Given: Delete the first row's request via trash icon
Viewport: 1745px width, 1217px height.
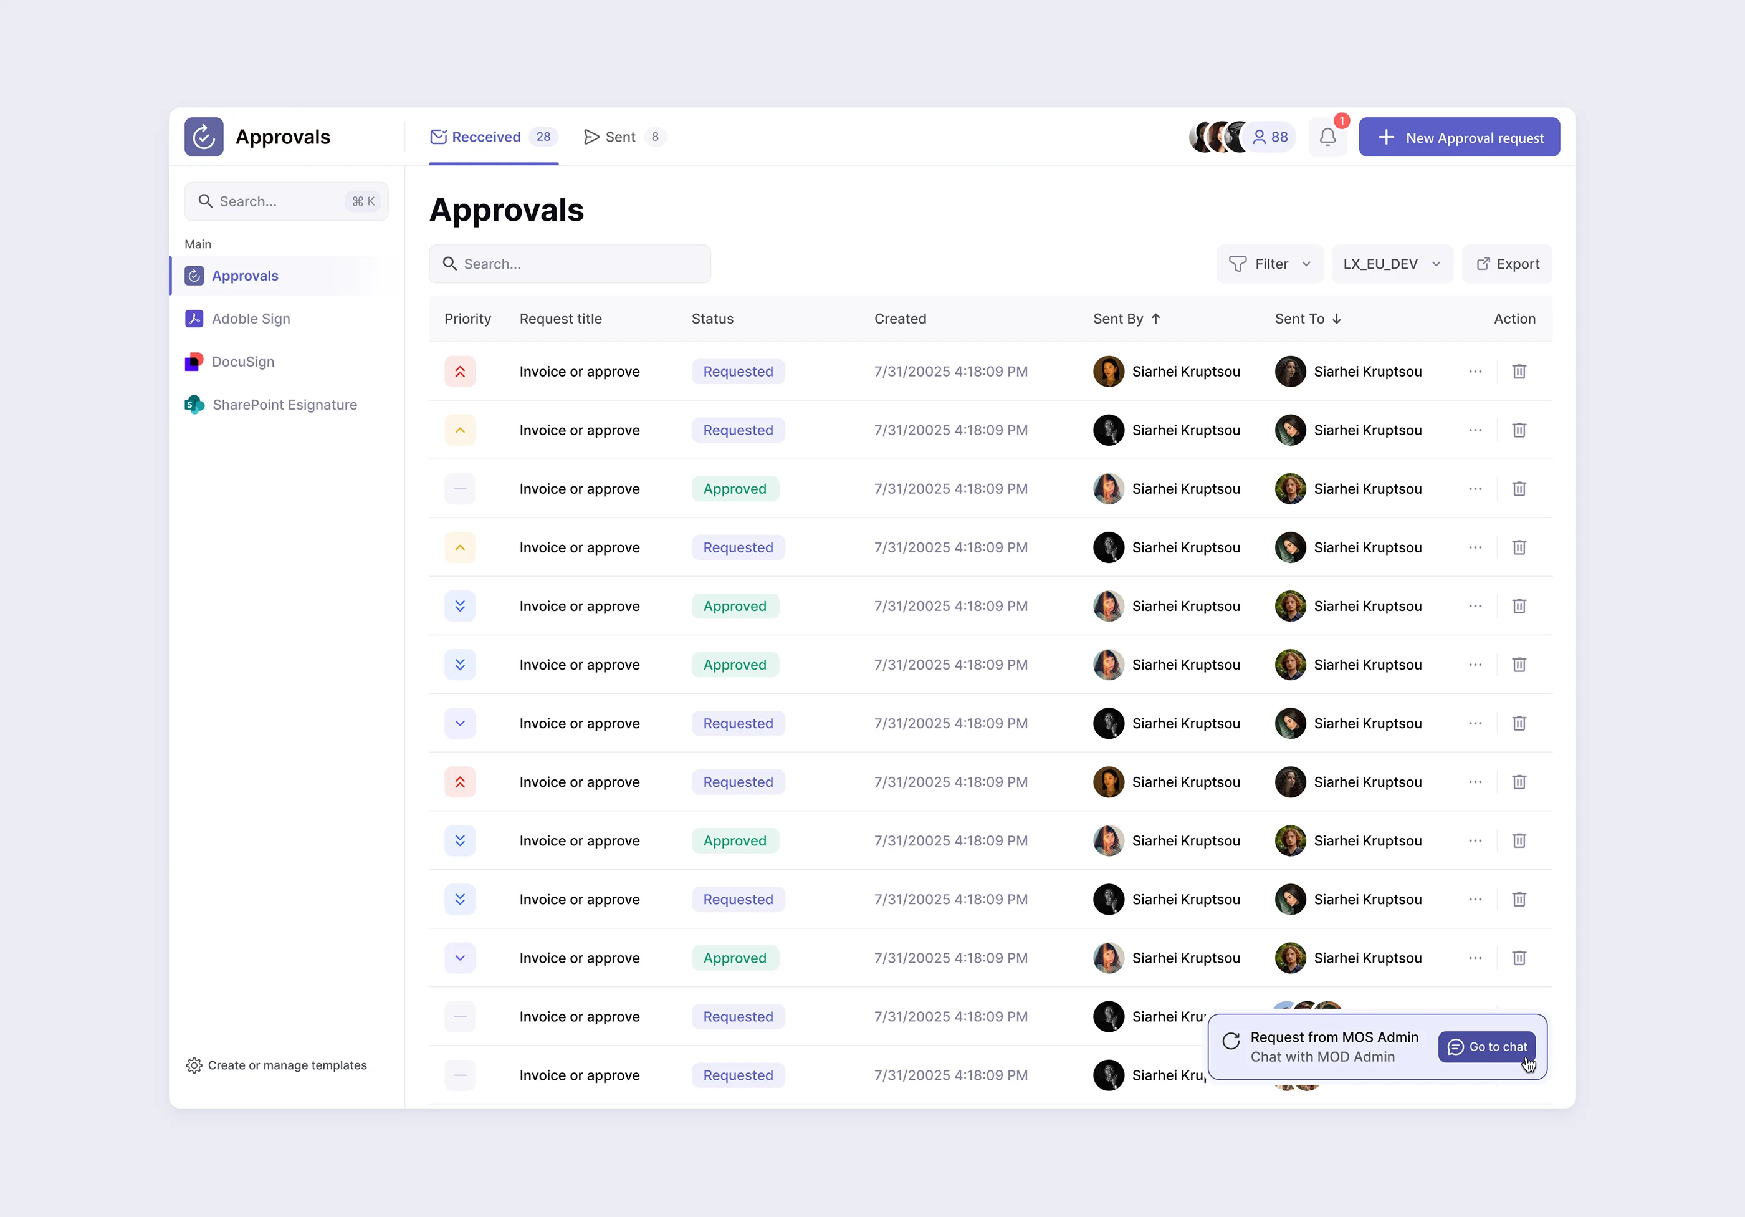Looking at the screenshot, I should [x=1519, y=372].
